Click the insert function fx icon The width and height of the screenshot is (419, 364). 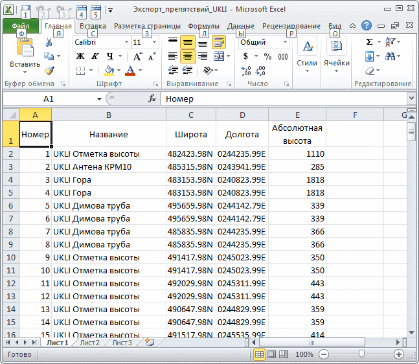coord(152,99)
